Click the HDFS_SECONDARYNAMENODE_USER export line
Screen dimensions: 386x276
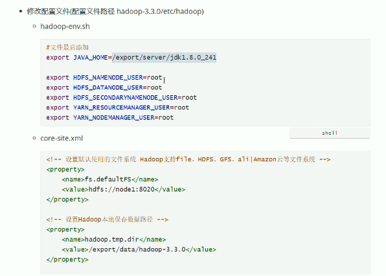click(x=121, y=97)
